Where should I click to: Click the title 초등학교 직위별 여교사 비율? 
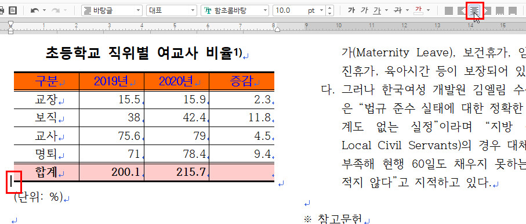[139, 53]
